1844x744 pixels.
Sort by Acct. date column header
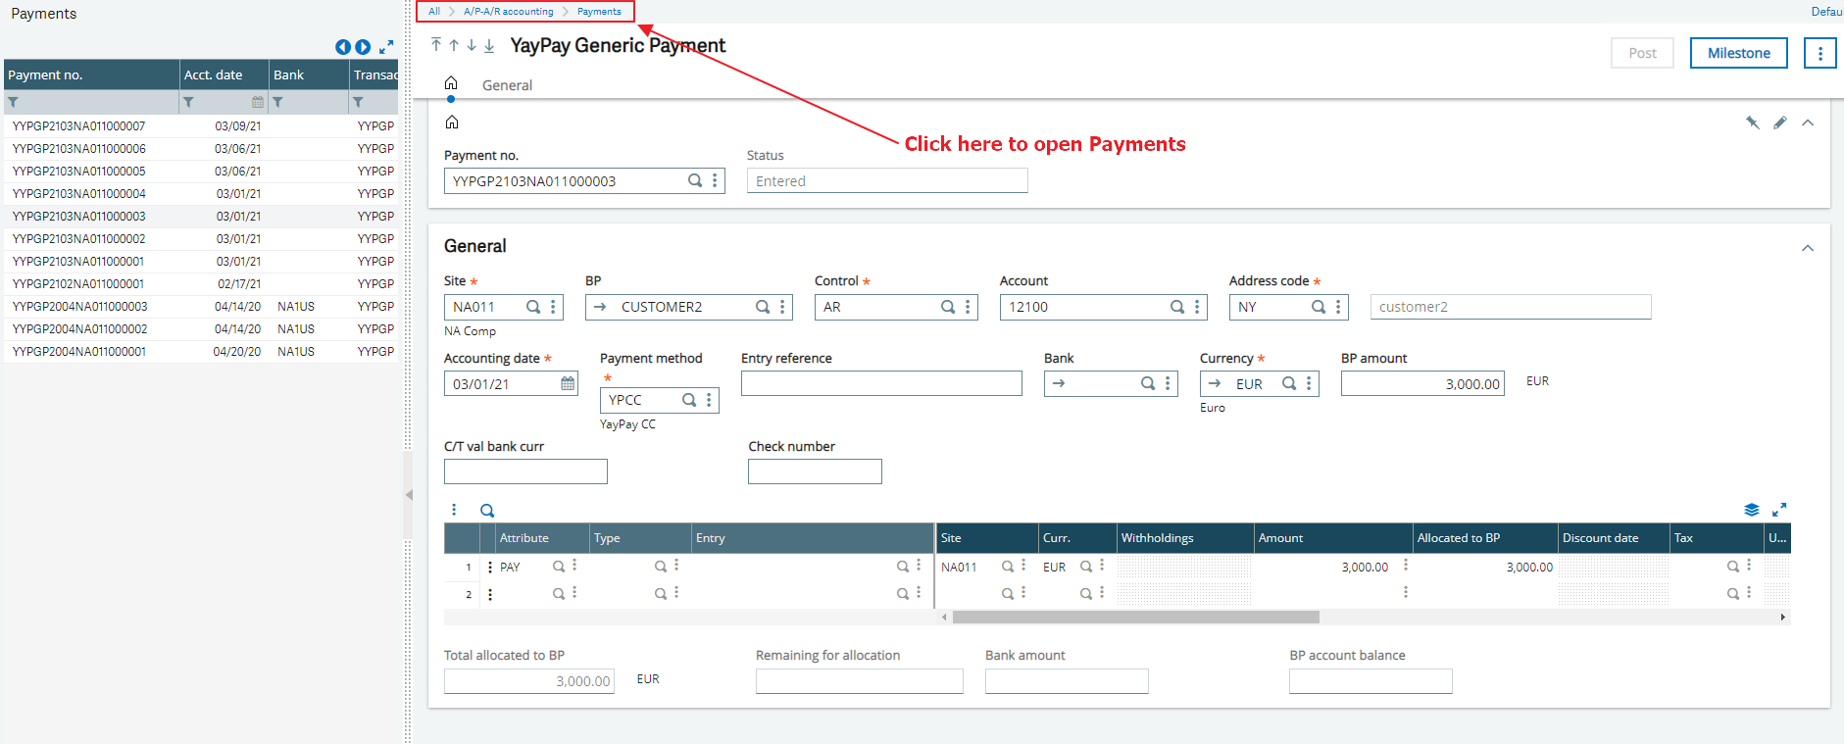point(224,74)
